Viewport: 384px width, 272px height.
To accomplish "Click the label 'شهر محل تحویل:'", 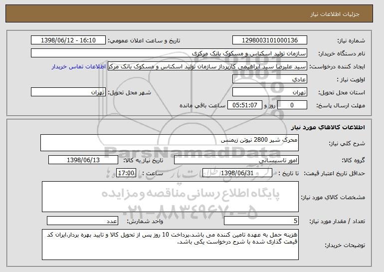I will pos(130,92).
